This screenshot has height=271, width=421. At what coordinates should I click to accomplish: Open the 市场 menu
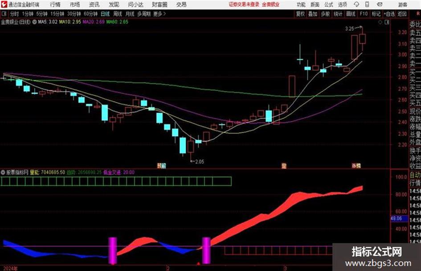tap(75, 4)
